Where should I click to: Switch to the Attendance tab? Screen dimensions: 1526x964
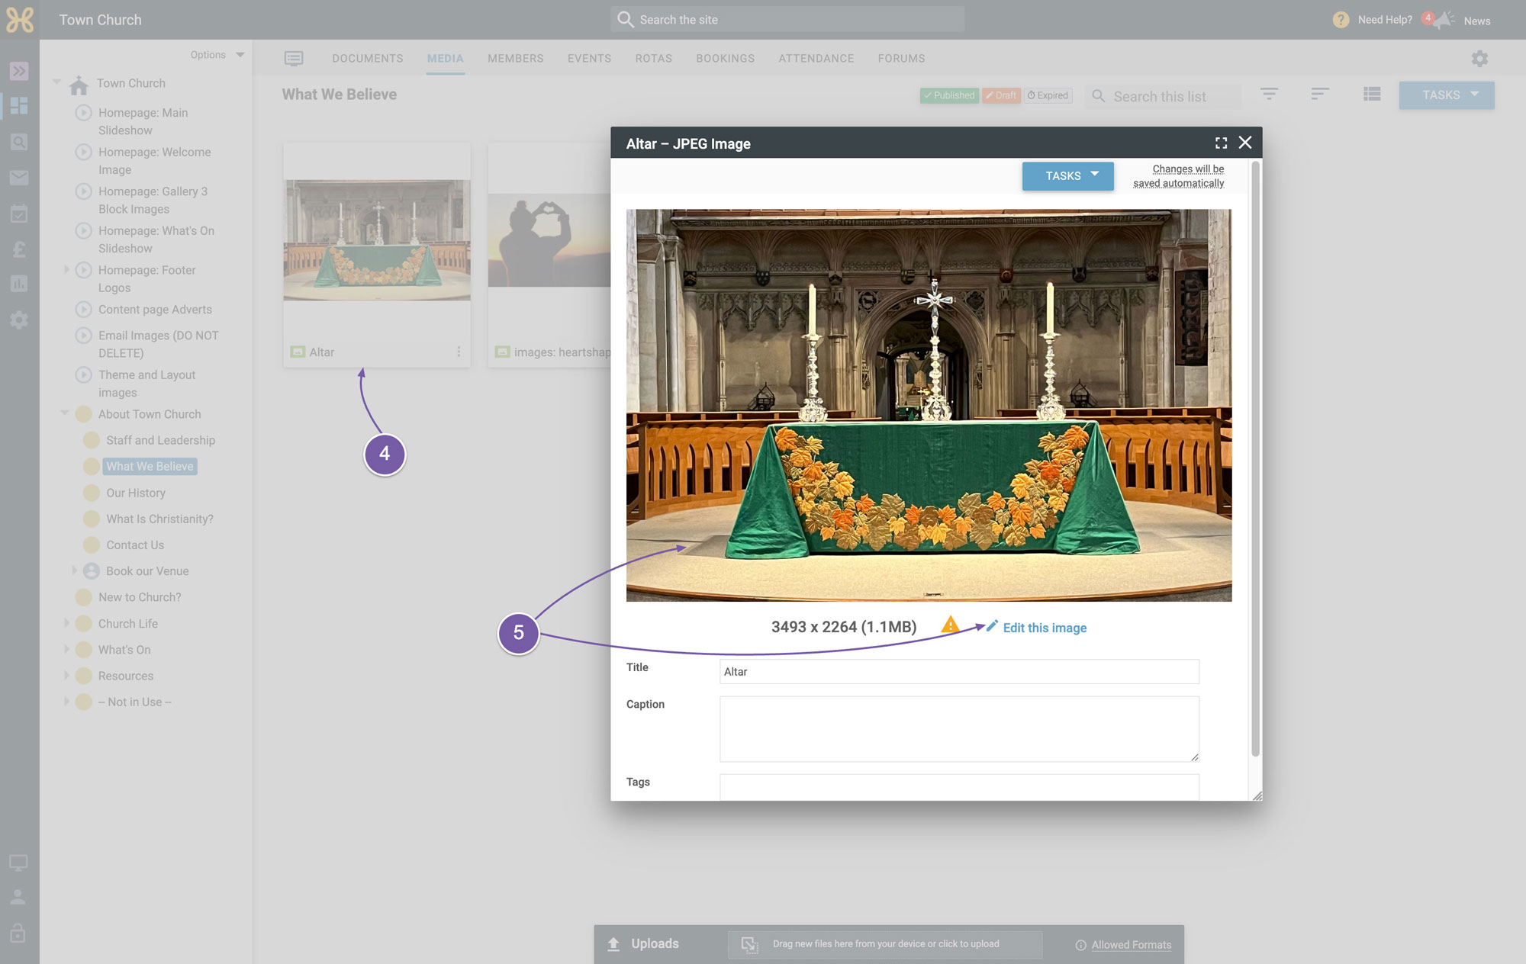tap(816, 59)
